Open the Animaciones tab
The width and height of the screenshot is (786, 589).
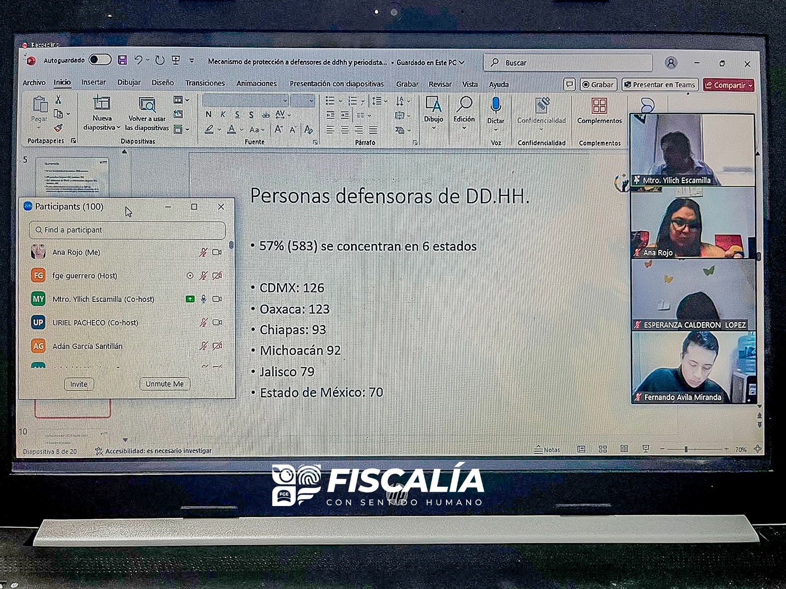click(x=256, y=83)
